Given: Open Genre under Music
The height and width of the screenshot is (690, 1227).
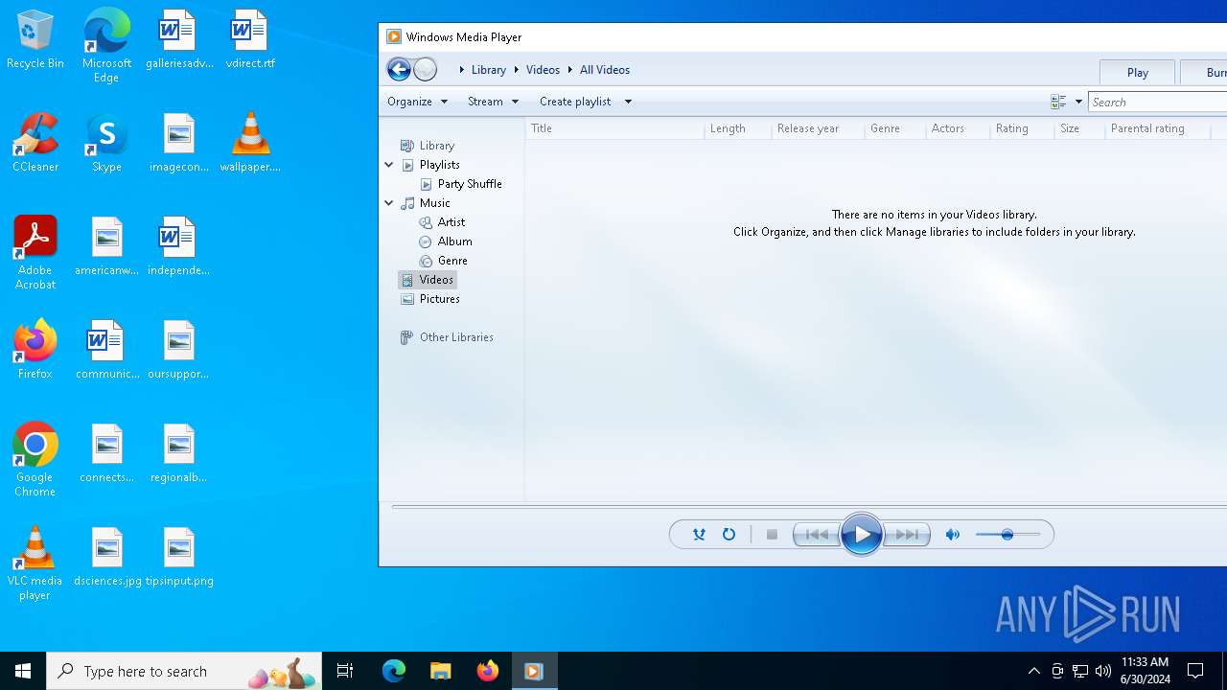Looking at the screenshot, I should [x=452, y=261].
